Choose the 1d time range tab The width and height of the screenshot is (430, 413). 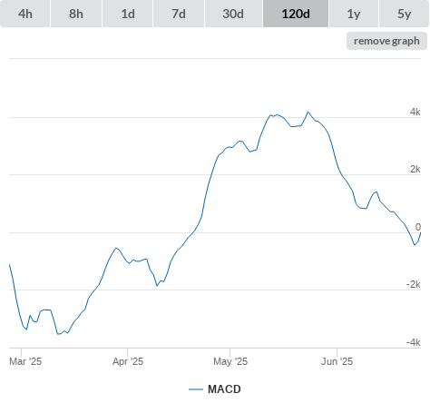(128, 14)
